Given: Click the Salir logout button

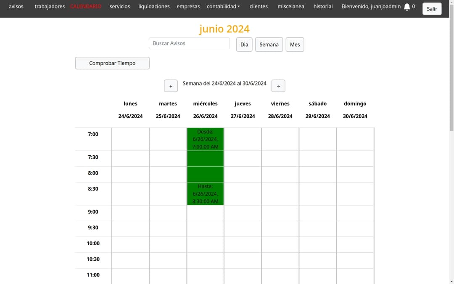Looking at the screenshot, I should tap(432, 9).
